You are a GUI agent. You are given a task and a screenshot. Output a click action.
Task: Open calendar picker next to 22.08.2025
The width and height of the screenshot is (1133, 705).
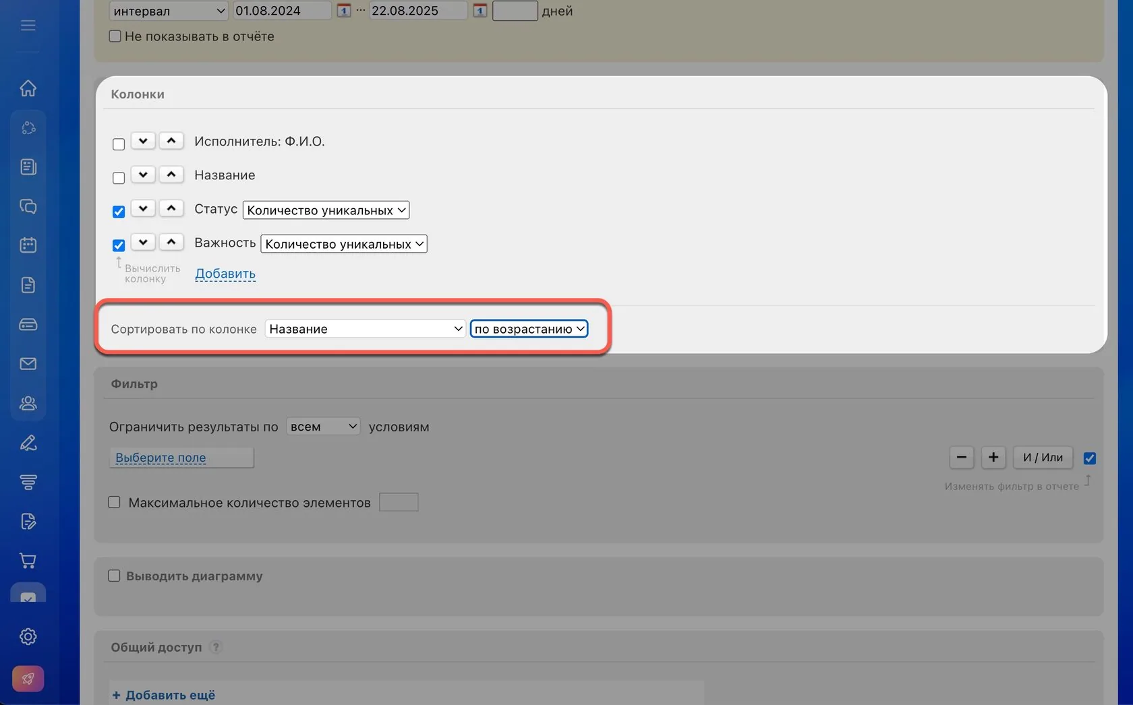click(480, 11)
